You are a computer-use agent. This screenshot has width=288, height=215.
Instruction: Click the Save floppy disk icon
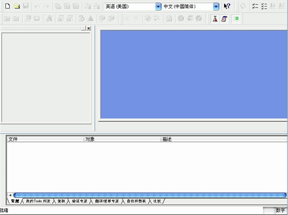click(26, 6)
